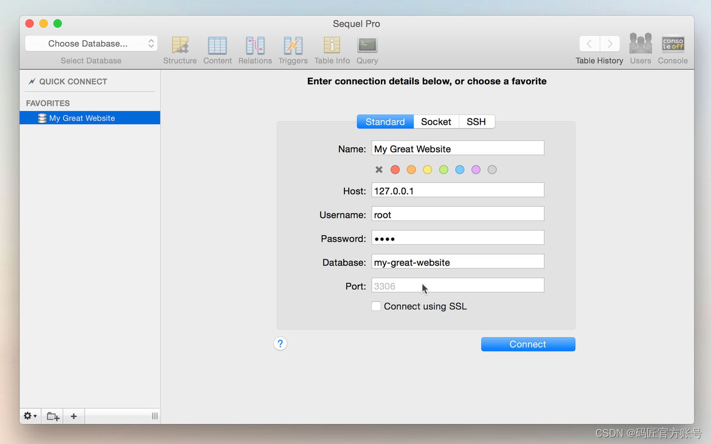Select the gray favorite color
The height and width of the screenshot is (444, 711).
tap(492, 170)
